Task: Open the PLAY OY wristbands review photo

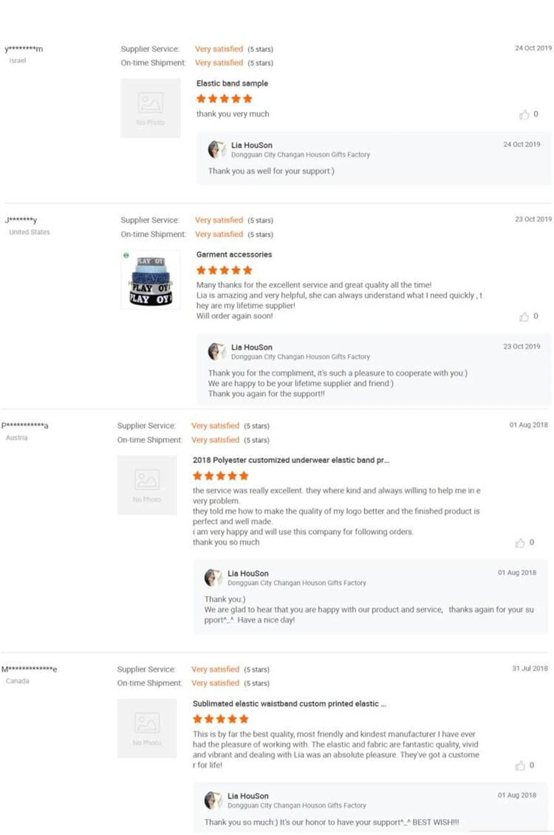Action: tap(151, 280)
